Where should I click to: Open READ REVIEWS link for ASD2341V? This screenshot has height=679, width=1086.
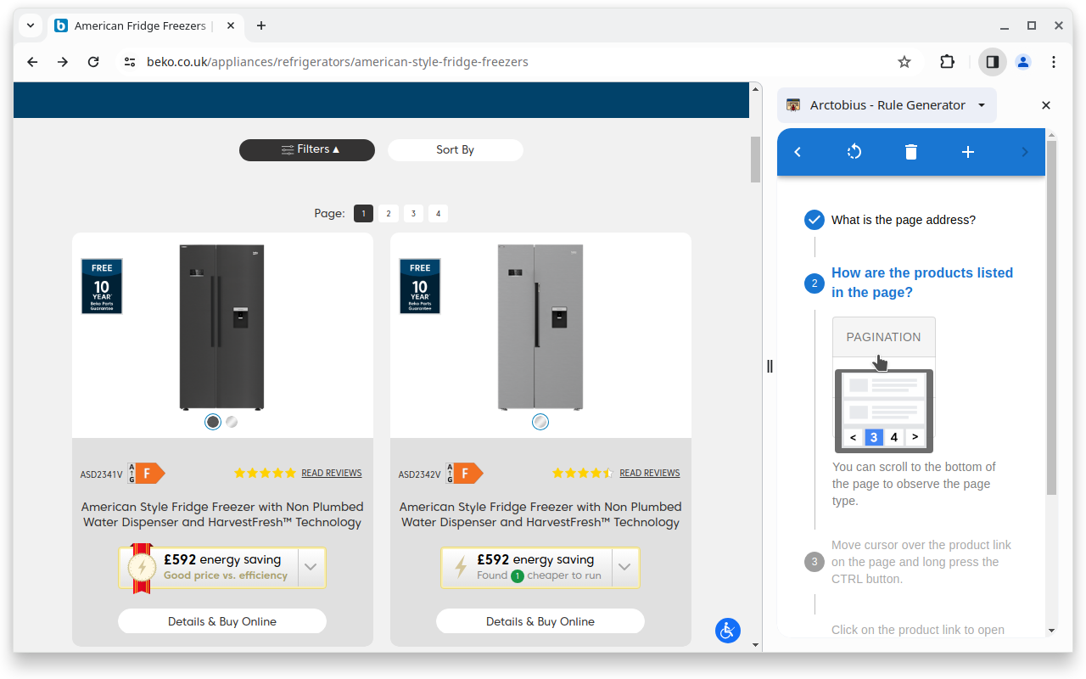pos(331,473)
